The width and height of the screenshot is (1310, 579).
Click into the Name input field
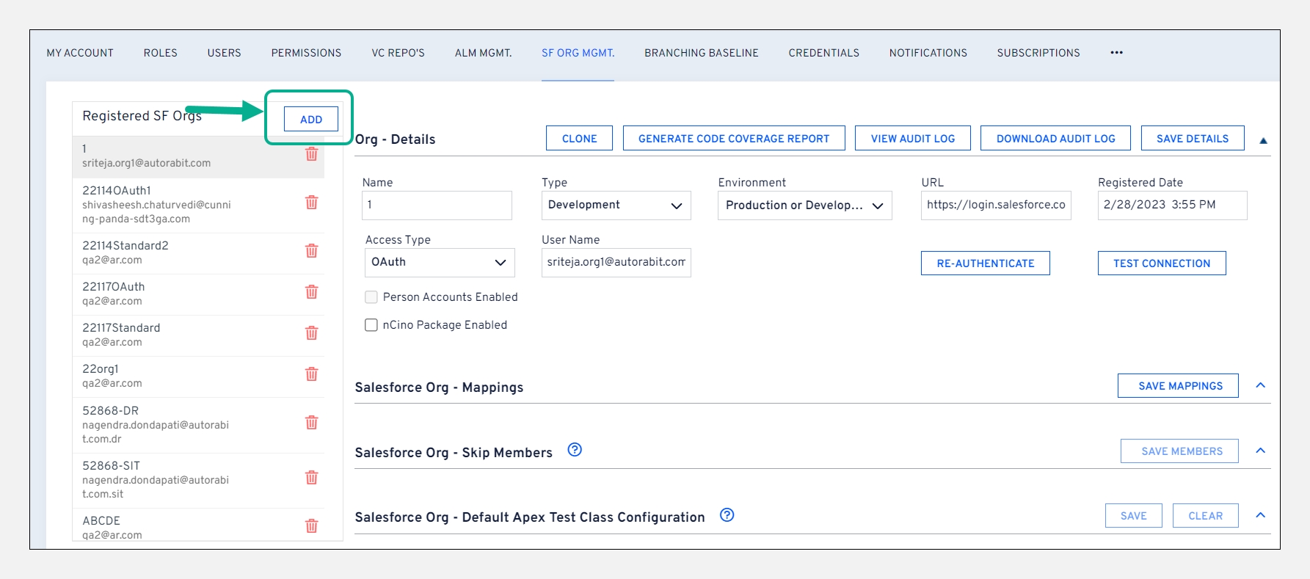click(x=437, y=205)
